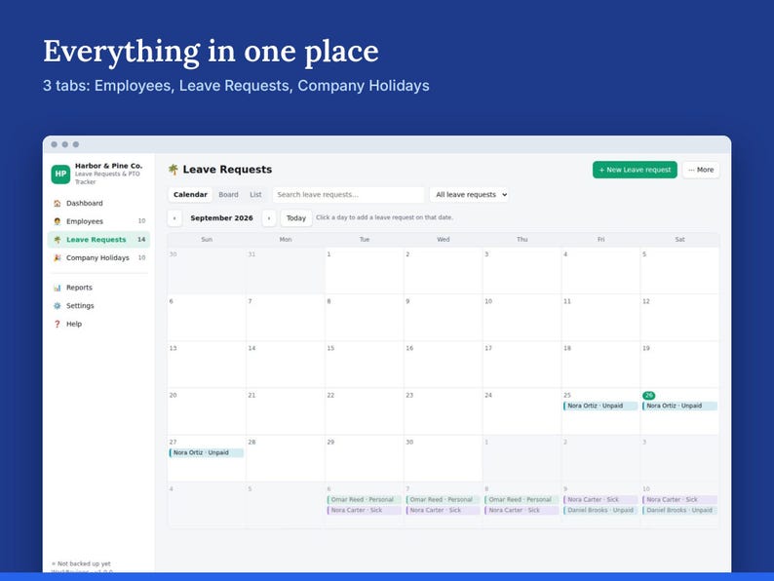Click the Help question mark icon
Screen dimensions: 774x581
[58, 325]
